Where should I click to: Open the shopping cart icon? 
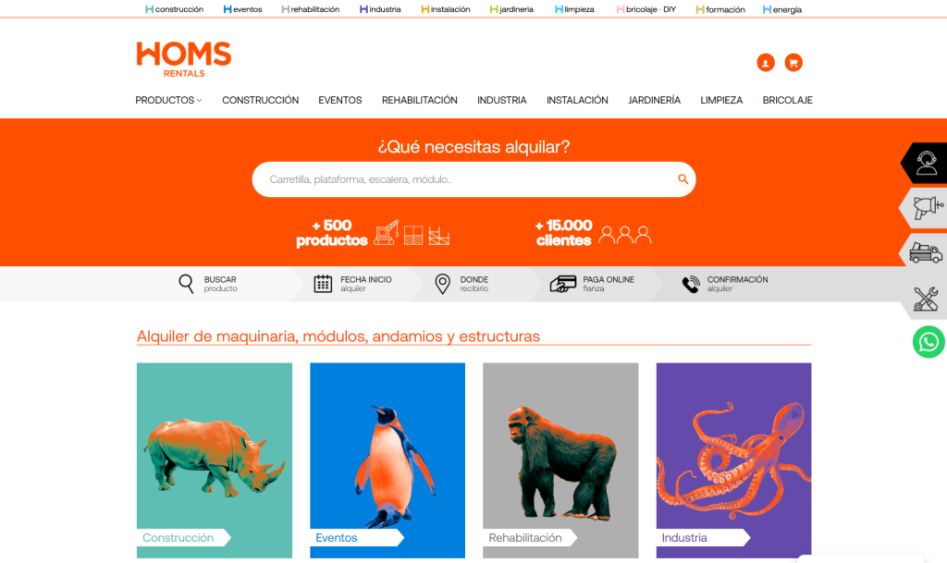coord(793,62)
